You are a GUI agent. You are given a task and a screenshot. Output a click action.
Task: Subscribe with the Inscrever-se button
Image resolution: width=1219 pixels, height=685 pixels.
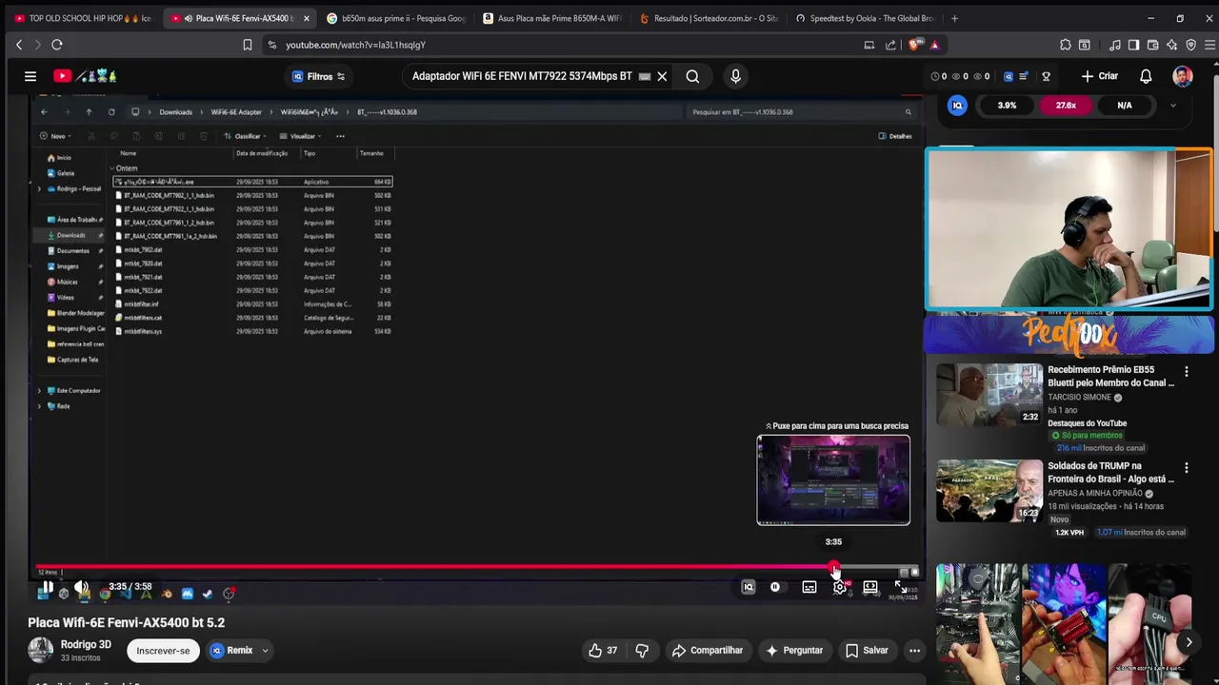[163, 651]
